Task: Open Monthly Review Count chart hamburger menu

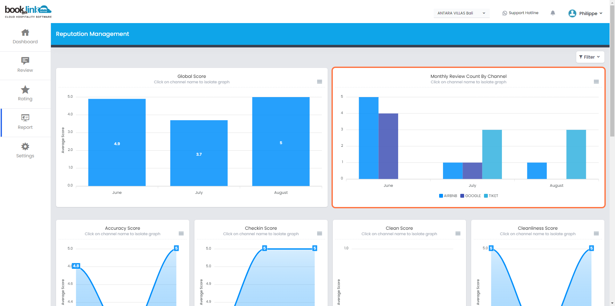Action: tap(596, 82)
